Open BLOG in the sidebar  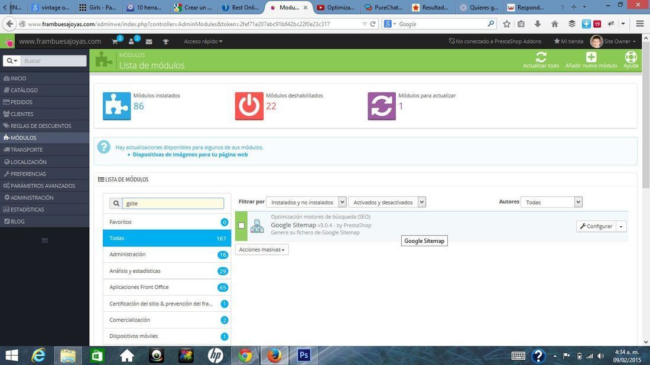(44, 221)
